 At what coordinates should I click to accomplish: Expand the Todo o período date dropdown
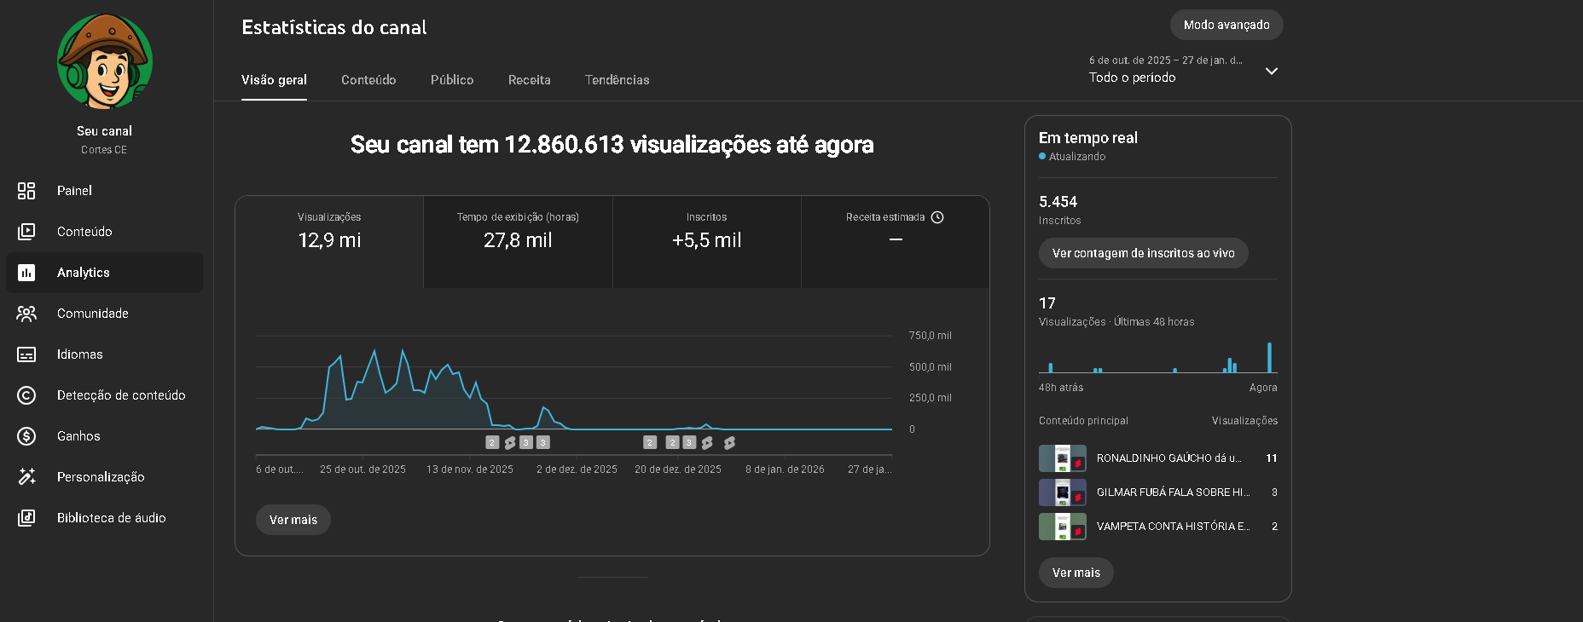click(x=1271, y=71)
